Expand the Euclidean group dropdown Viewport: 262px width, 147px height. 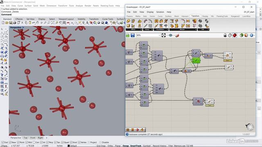click(x=167, y=29)
